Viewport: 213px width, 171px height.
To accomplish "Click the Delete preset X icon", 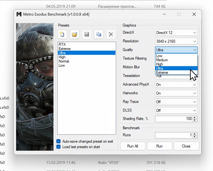I will (111, 34).
